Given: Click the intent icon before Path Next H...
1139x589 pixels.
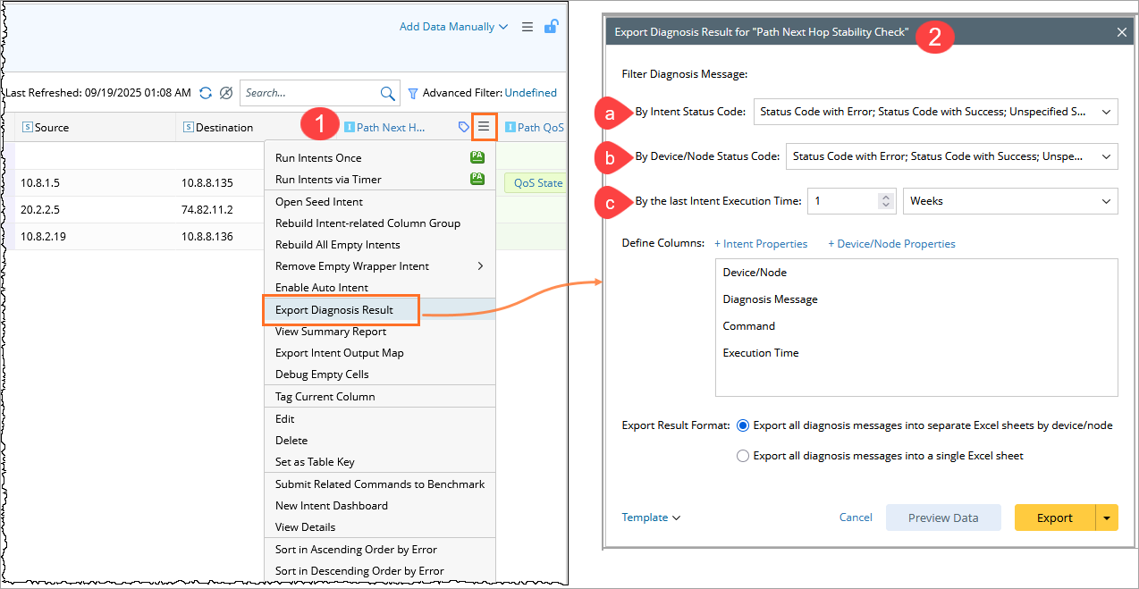Looking at the screenshot, I should pos(349,127).
